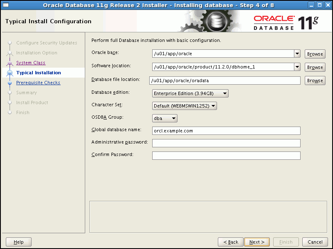This screenshot has width=333, height=249.
Task: Expand the Software location dropdown arrow
Action: coord(297,67)
